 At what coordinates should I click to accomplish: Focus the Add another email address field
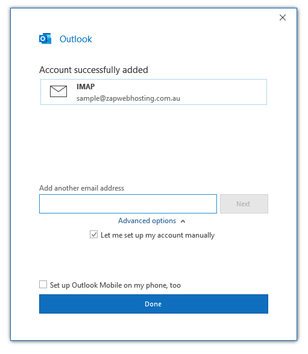128,204
